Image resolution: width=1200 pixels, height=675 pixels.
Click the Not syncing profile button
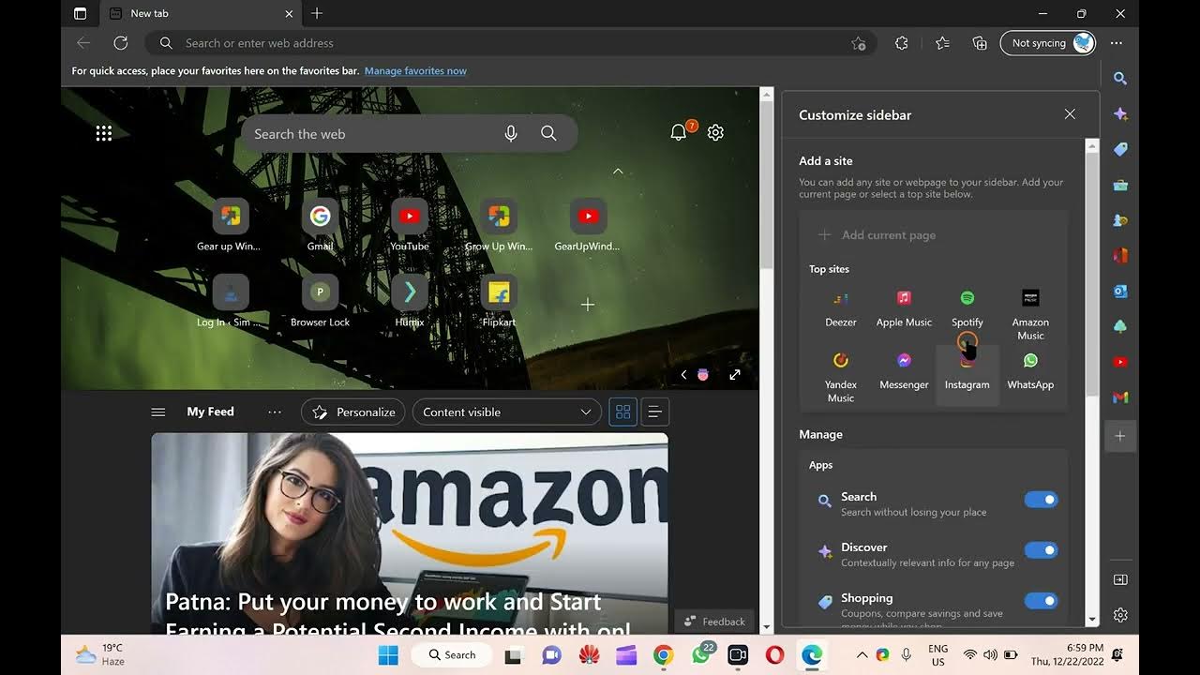pos(1048,43)
